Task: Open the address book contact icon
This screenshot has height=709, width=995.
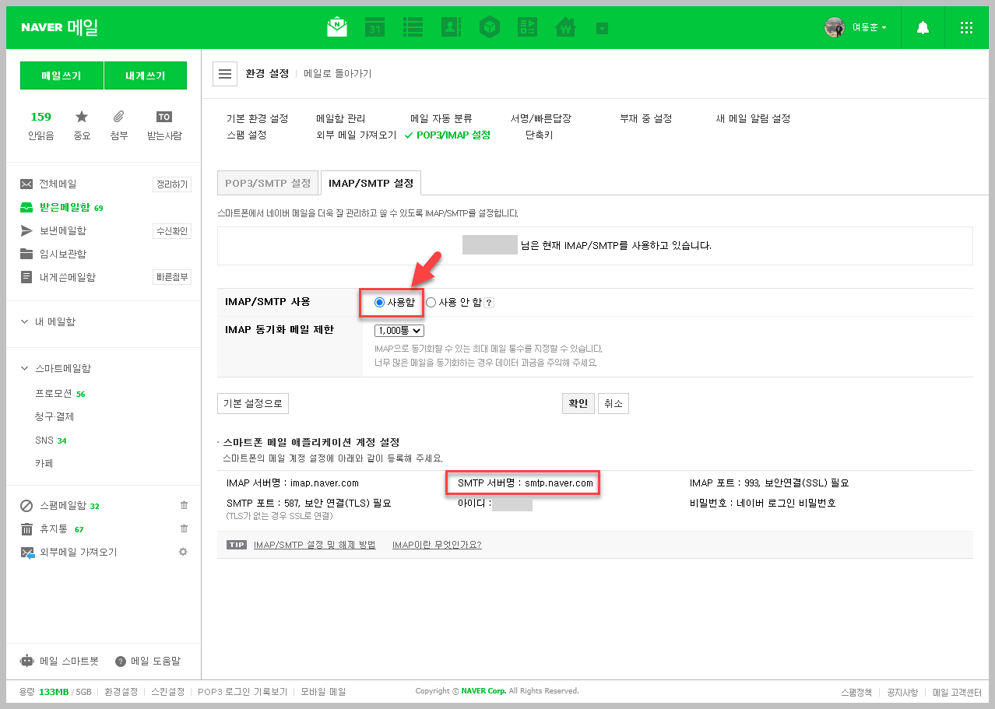Action: pos(451,27)
